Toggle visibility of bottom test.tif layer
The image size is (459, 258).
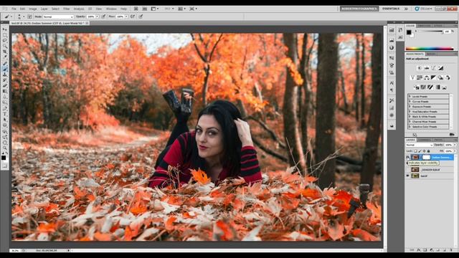click(x=407, y=176)
